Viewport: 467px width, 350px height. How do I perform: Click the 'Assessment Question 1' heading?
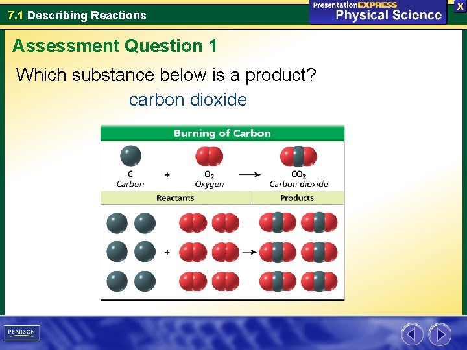point(115,46)
